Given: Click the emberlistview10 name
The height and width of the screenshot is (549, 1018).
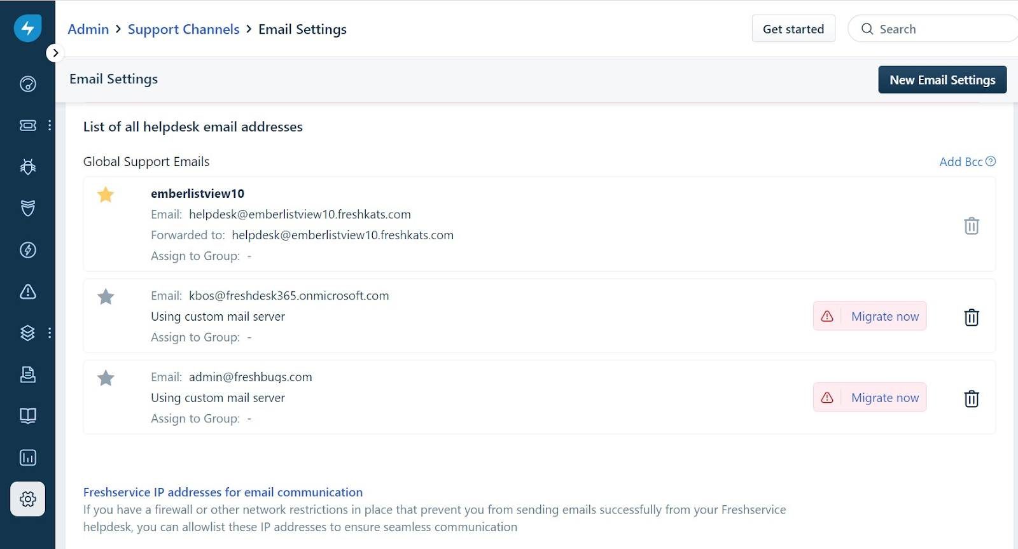Looking at the screenshot, I should point(197,193).
